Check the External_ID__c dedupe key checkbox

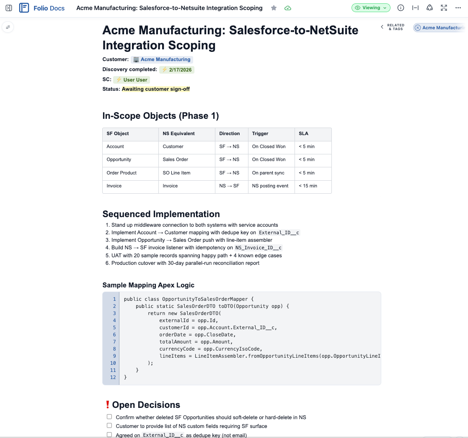click(109, 434)
